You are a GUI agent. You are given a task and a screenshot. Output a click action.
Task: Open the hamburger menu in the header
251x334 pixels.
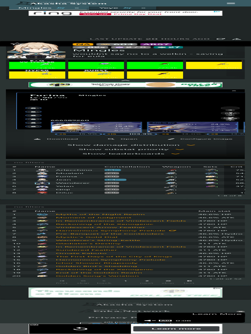[x=231, y=3]
